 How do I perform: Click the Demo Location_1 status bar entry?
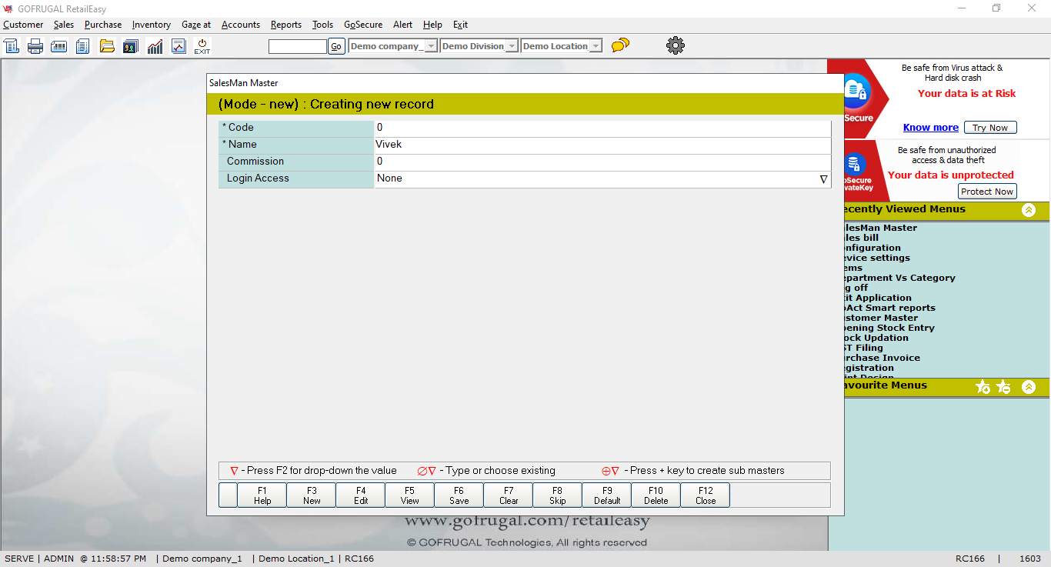296,559
